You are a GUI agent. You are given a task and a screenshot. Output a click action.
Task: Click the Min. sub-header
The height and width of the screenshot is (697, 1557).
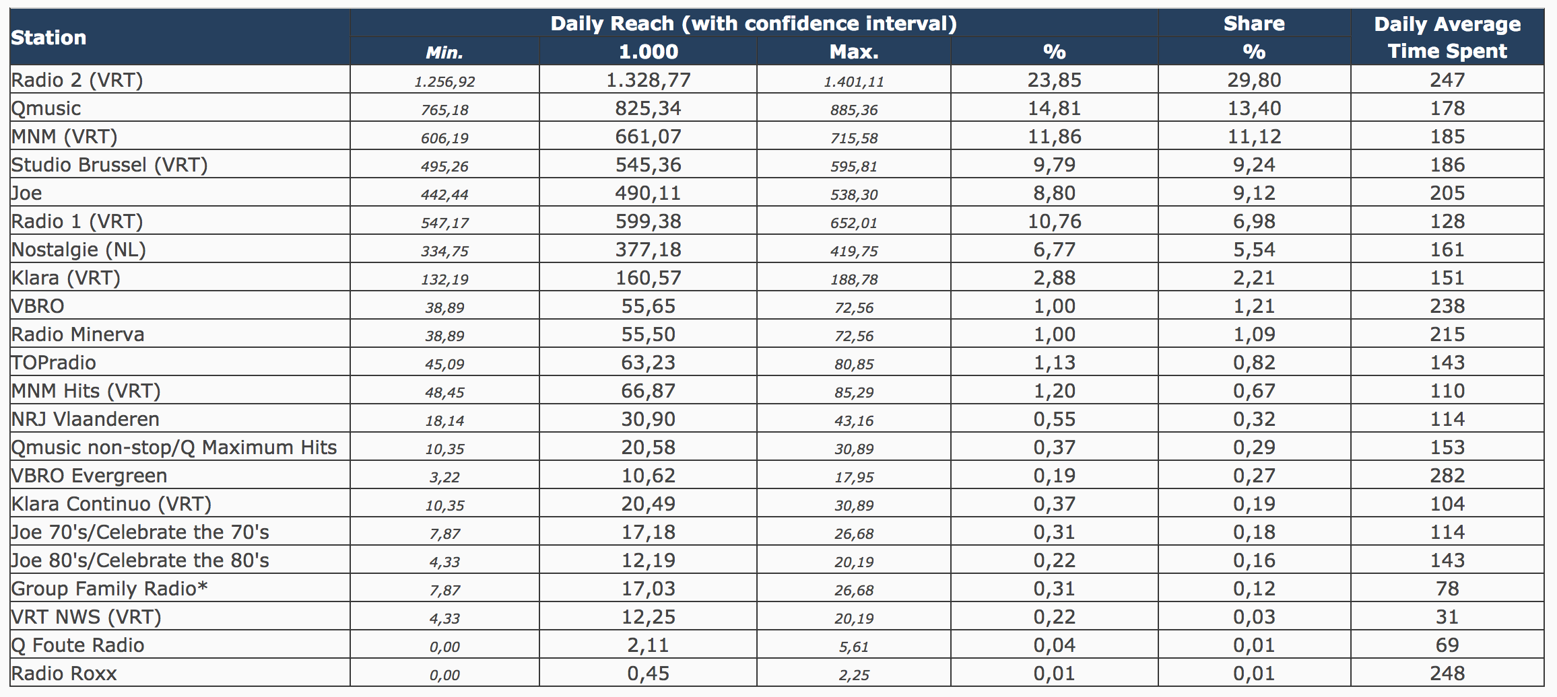pos(444,52)
